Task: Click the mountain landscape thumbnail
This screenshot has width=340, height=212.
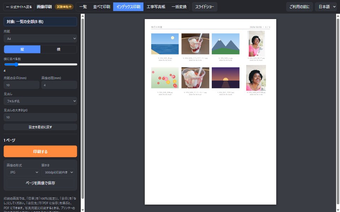Action: tap(226, 44)
